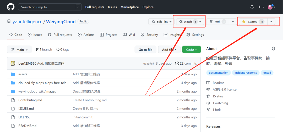Open the assets folder
This screenshot has width=283, height=132.
click(23, 74)
